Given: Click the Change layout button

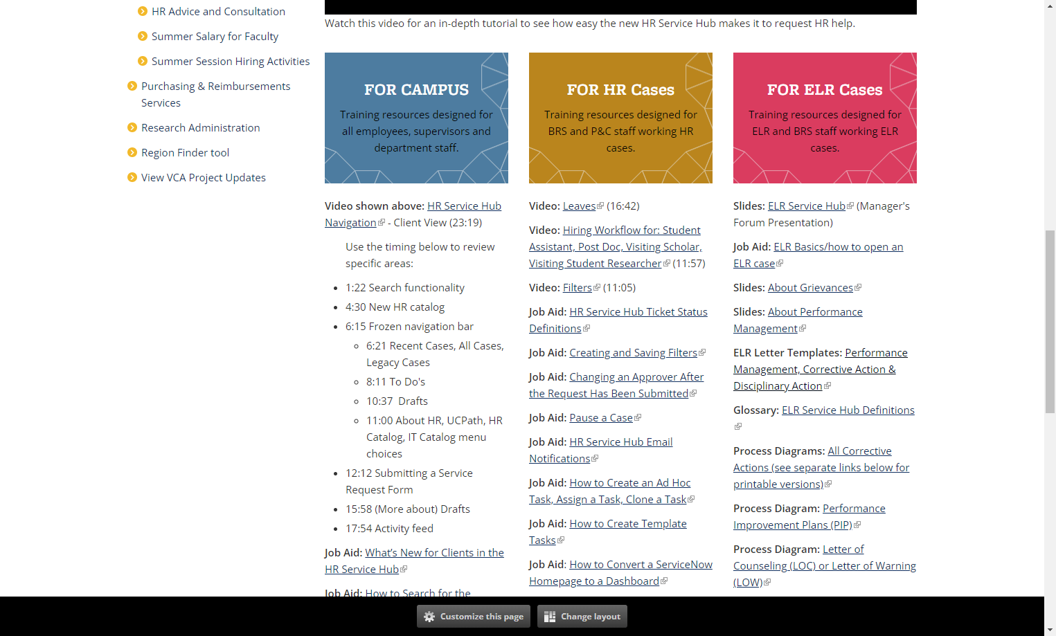Looking at the screenshot, I should tap(582, 617).
